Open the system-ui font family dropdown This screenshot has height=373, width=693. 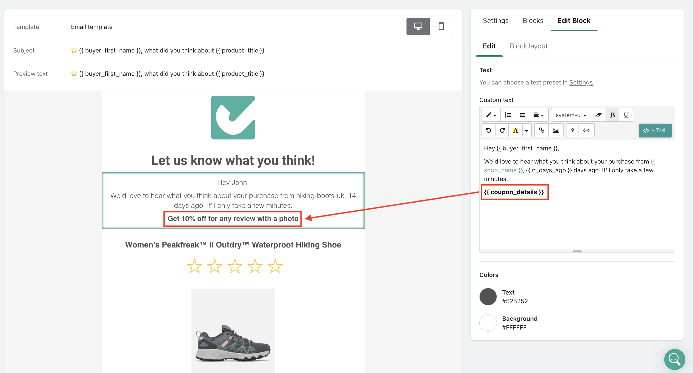(571, 115)
